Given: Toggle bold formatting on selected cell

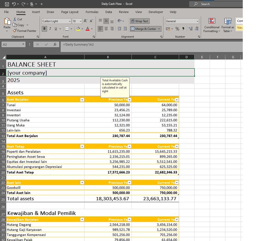Looking at the screenshot, I should [x=44, y=29].
